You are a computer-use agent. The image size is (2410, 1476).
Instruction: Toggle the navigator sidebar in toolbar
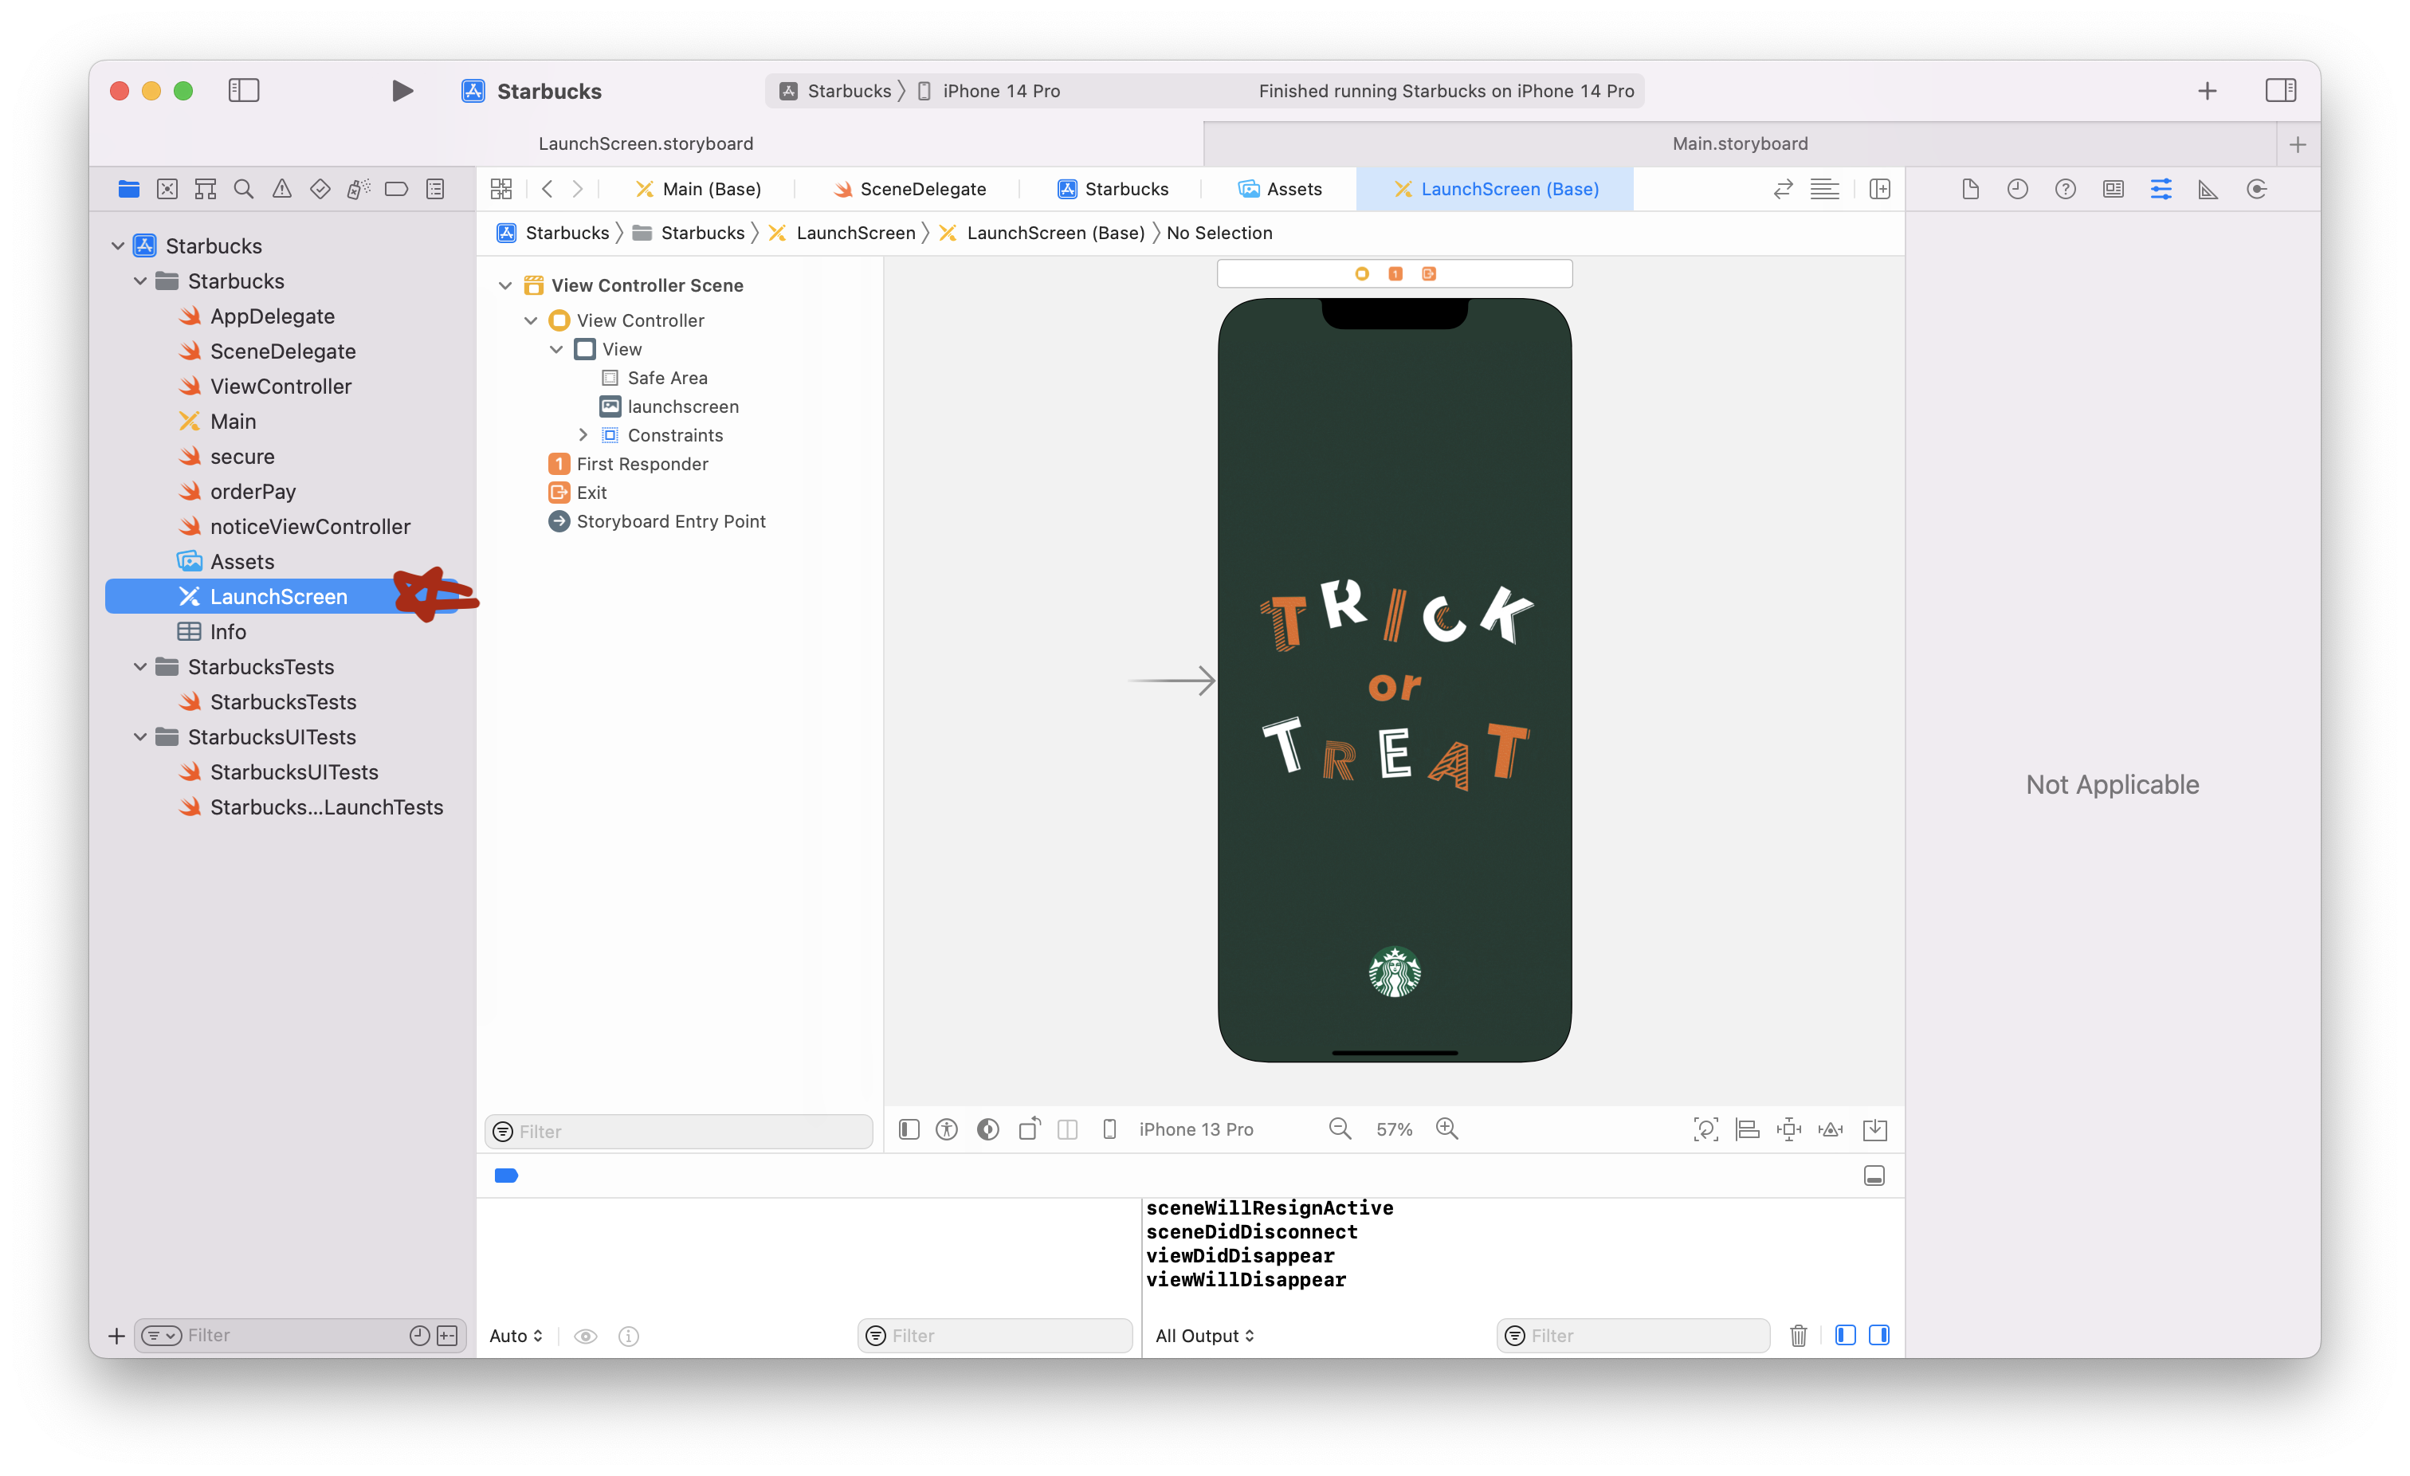point(244,91)
